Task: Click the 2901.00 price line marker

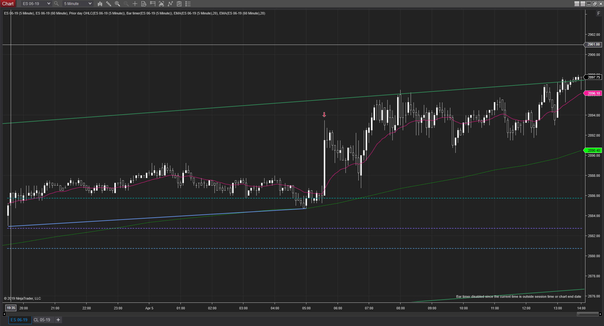Action: (x=593, y=45)
